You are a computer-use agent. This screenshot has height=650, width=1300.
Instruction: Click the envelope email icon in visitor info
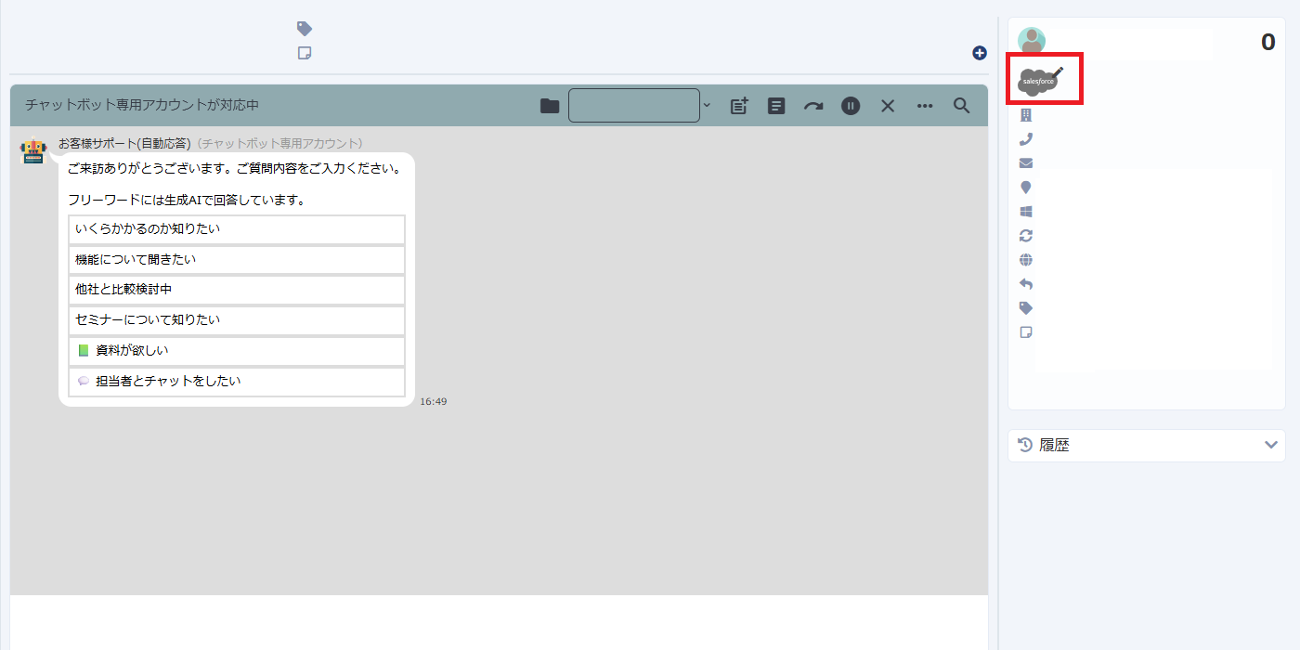point(1026,163)
